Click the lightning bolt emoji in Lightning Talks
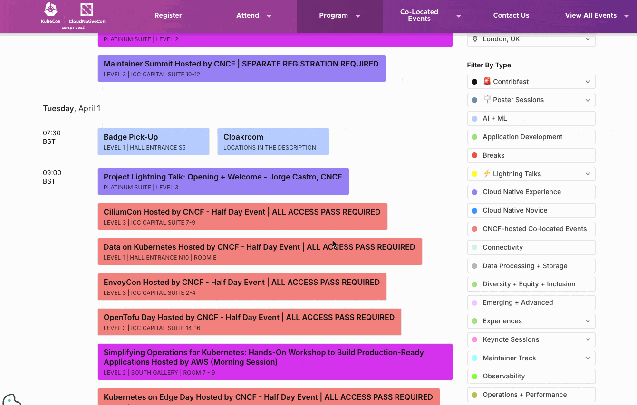The image size is (637, 405). [487, 174]
